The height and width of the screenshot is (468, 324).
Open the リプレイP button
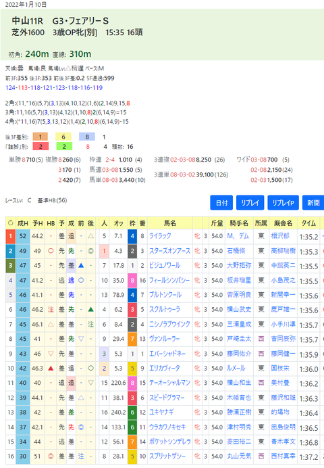click(283, 203)
